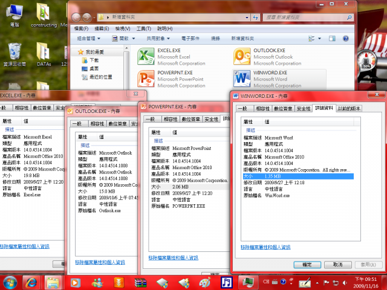The height and width of the screenshot is (290, 387).
Task: Click 新增資料夾 toolbar button
Action: tap(242, 39)
